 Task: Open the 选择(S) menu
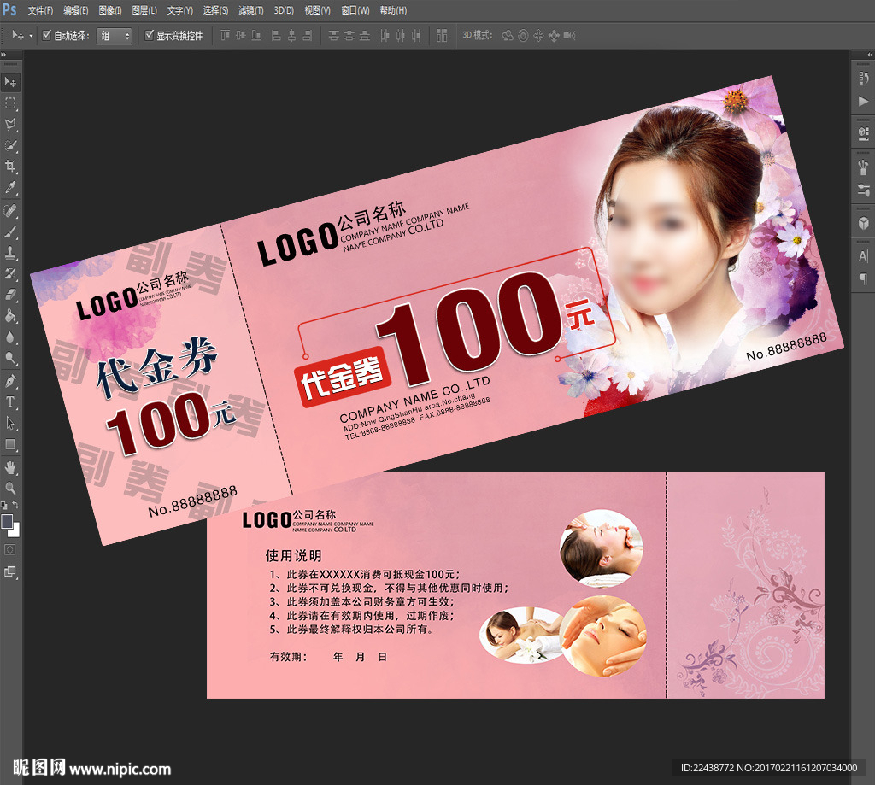coord(215,10)
